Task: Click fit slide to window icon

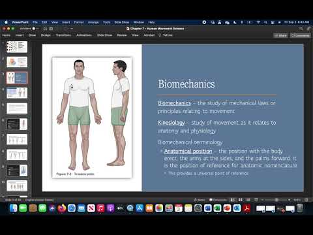Action: [x=306, y=200]
